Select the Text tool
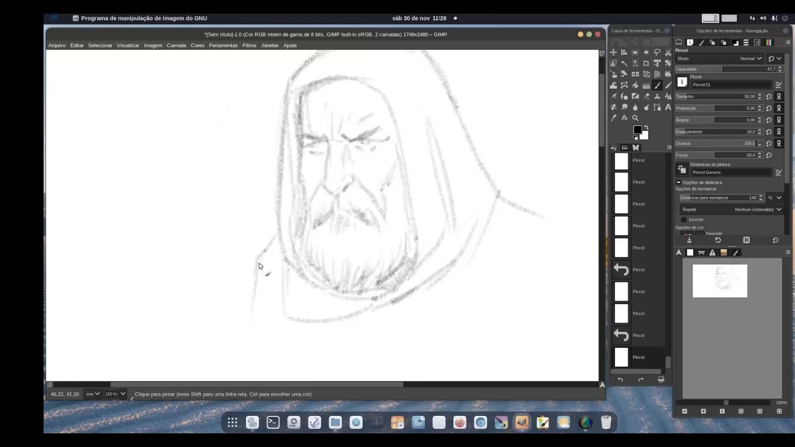Viewport: 795px width, 447px height. (668, 107)
